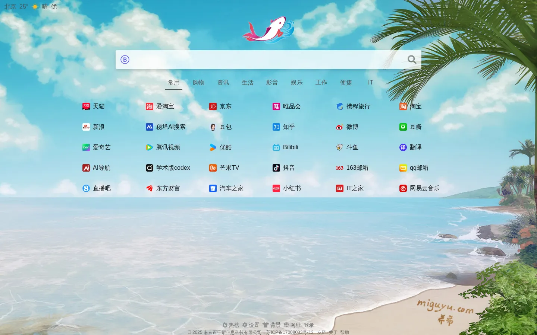Open the 豆瓣 green icon
This screenshot has width=537, height=335.
pyautogui.click(x=403, y=127)
